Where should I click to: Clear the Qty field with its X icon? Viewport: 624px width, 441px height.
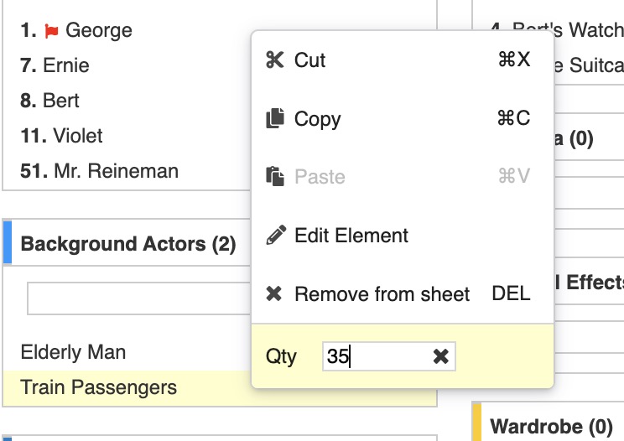[x=440, y=357]
